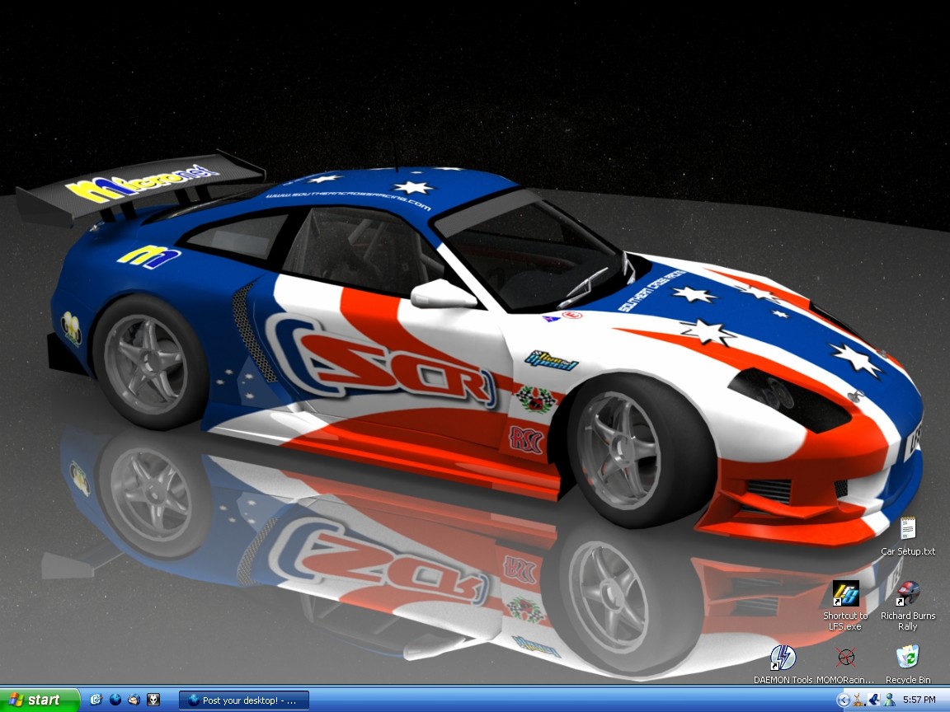Open the eMule donkey tray icon

coord(858,700)
